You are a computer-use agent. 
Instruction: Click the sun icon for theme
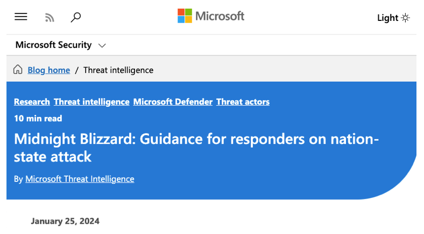[x=405, y=18]
